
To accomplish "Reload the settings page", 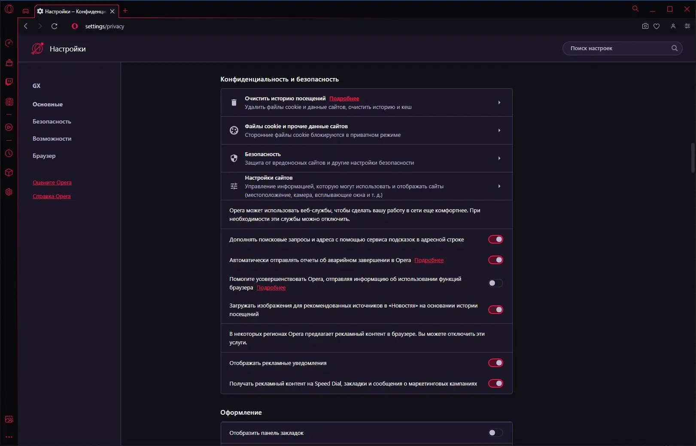I will pos(55,26).
